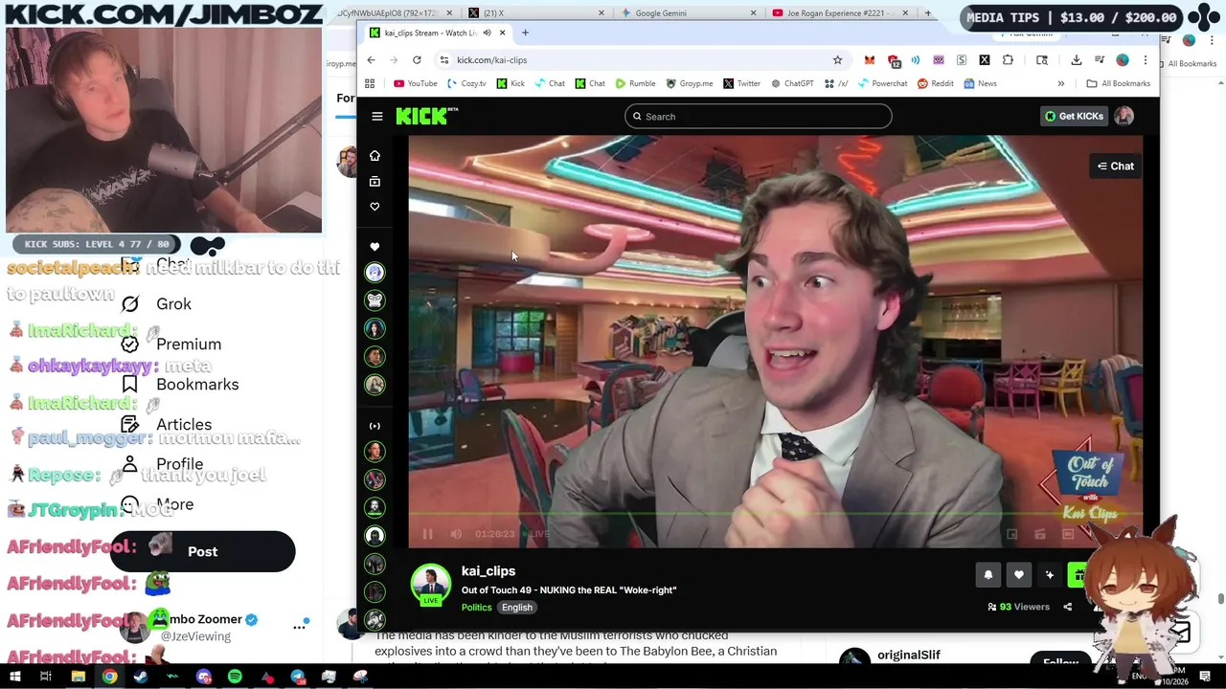Click the share icon beside Viewers
The image size is (1226, 689).
[x=1068, y=607]
